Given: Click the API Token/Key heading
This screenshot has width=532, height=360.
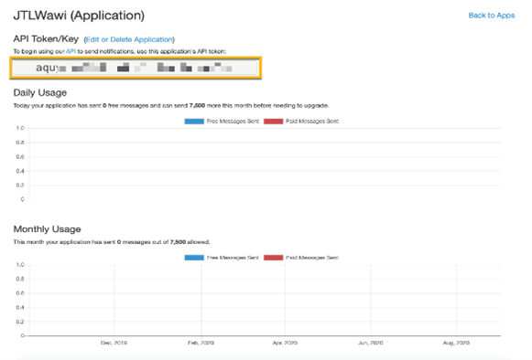Looking at the screenshot, I should point(46,39).
